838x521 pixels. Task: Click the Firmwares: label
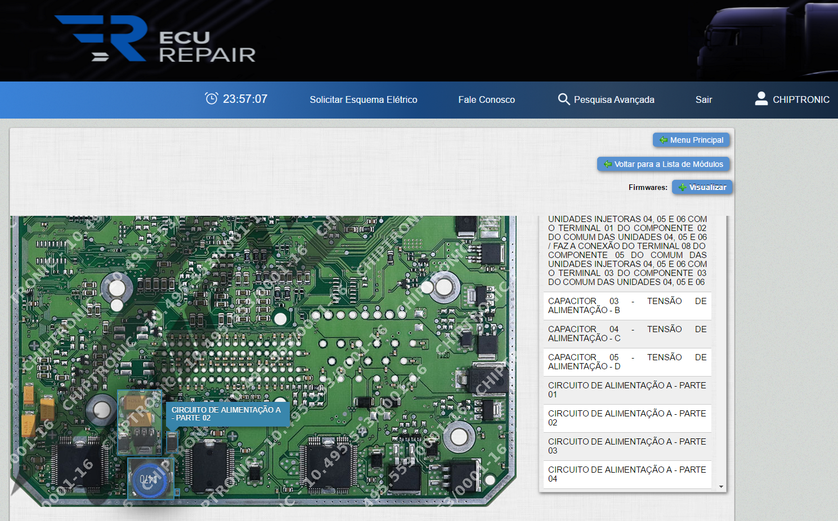pos(648,187)
